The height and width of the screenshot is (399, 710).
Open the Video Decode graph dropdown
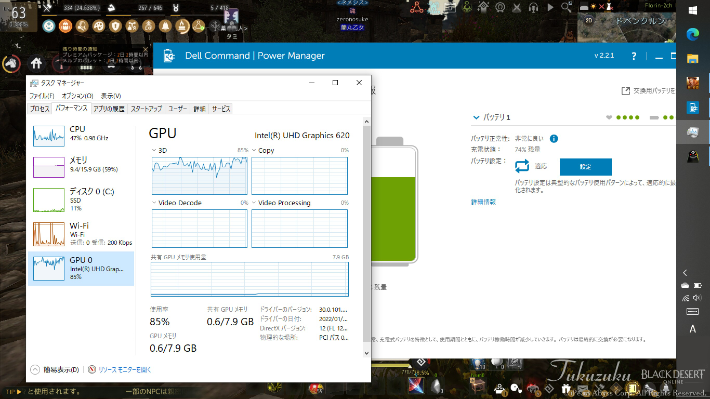(x=154, y=203)
